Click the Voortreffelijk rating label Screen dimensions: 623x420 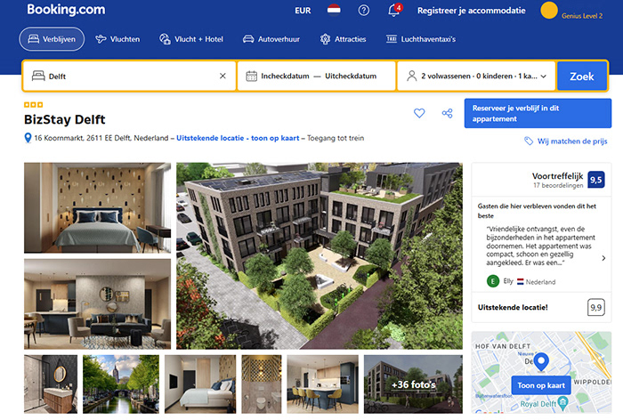click(x=557, y=176)
